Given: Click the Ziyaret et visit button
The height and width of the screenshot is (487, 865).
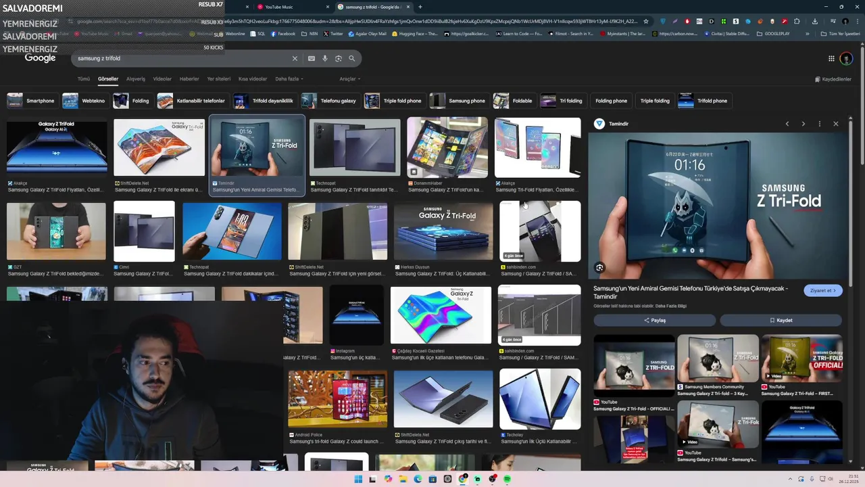Looking at the screenshot, I should (x=822, y=290).
